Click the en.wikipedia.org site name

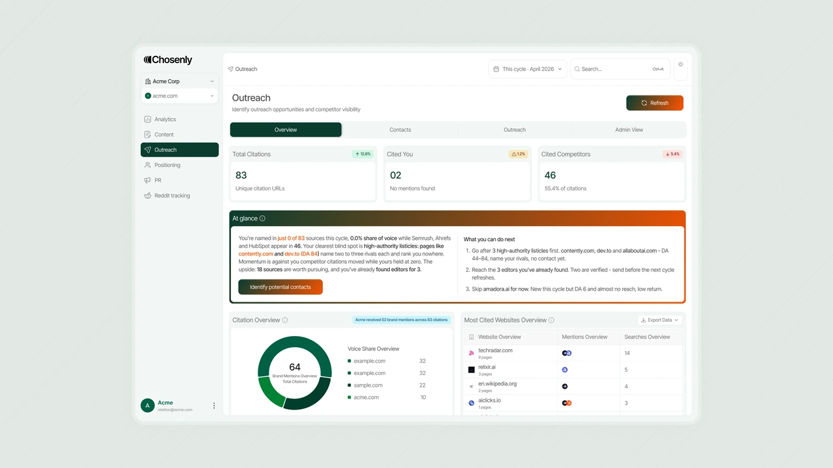coord(497,383)
